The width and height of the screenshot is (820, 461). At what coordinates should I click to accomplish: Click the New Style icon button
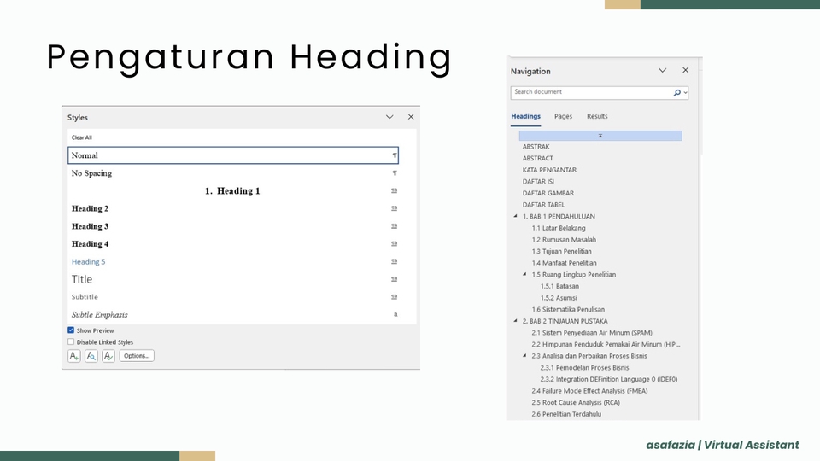74,356
